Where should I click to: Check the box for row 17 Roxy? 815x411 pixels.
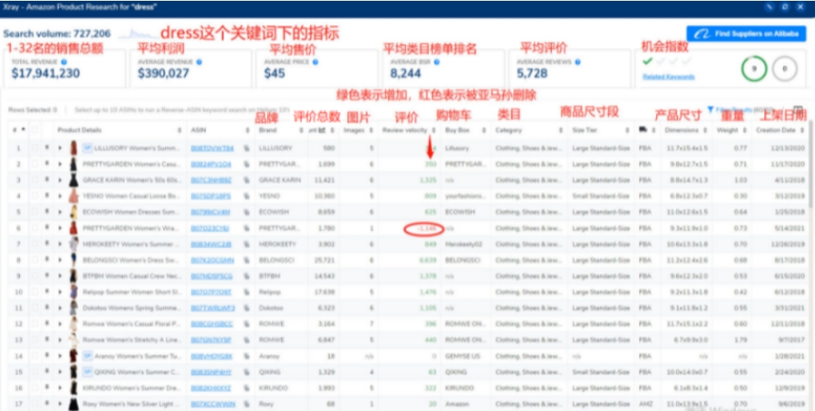(x=34, y=404)
